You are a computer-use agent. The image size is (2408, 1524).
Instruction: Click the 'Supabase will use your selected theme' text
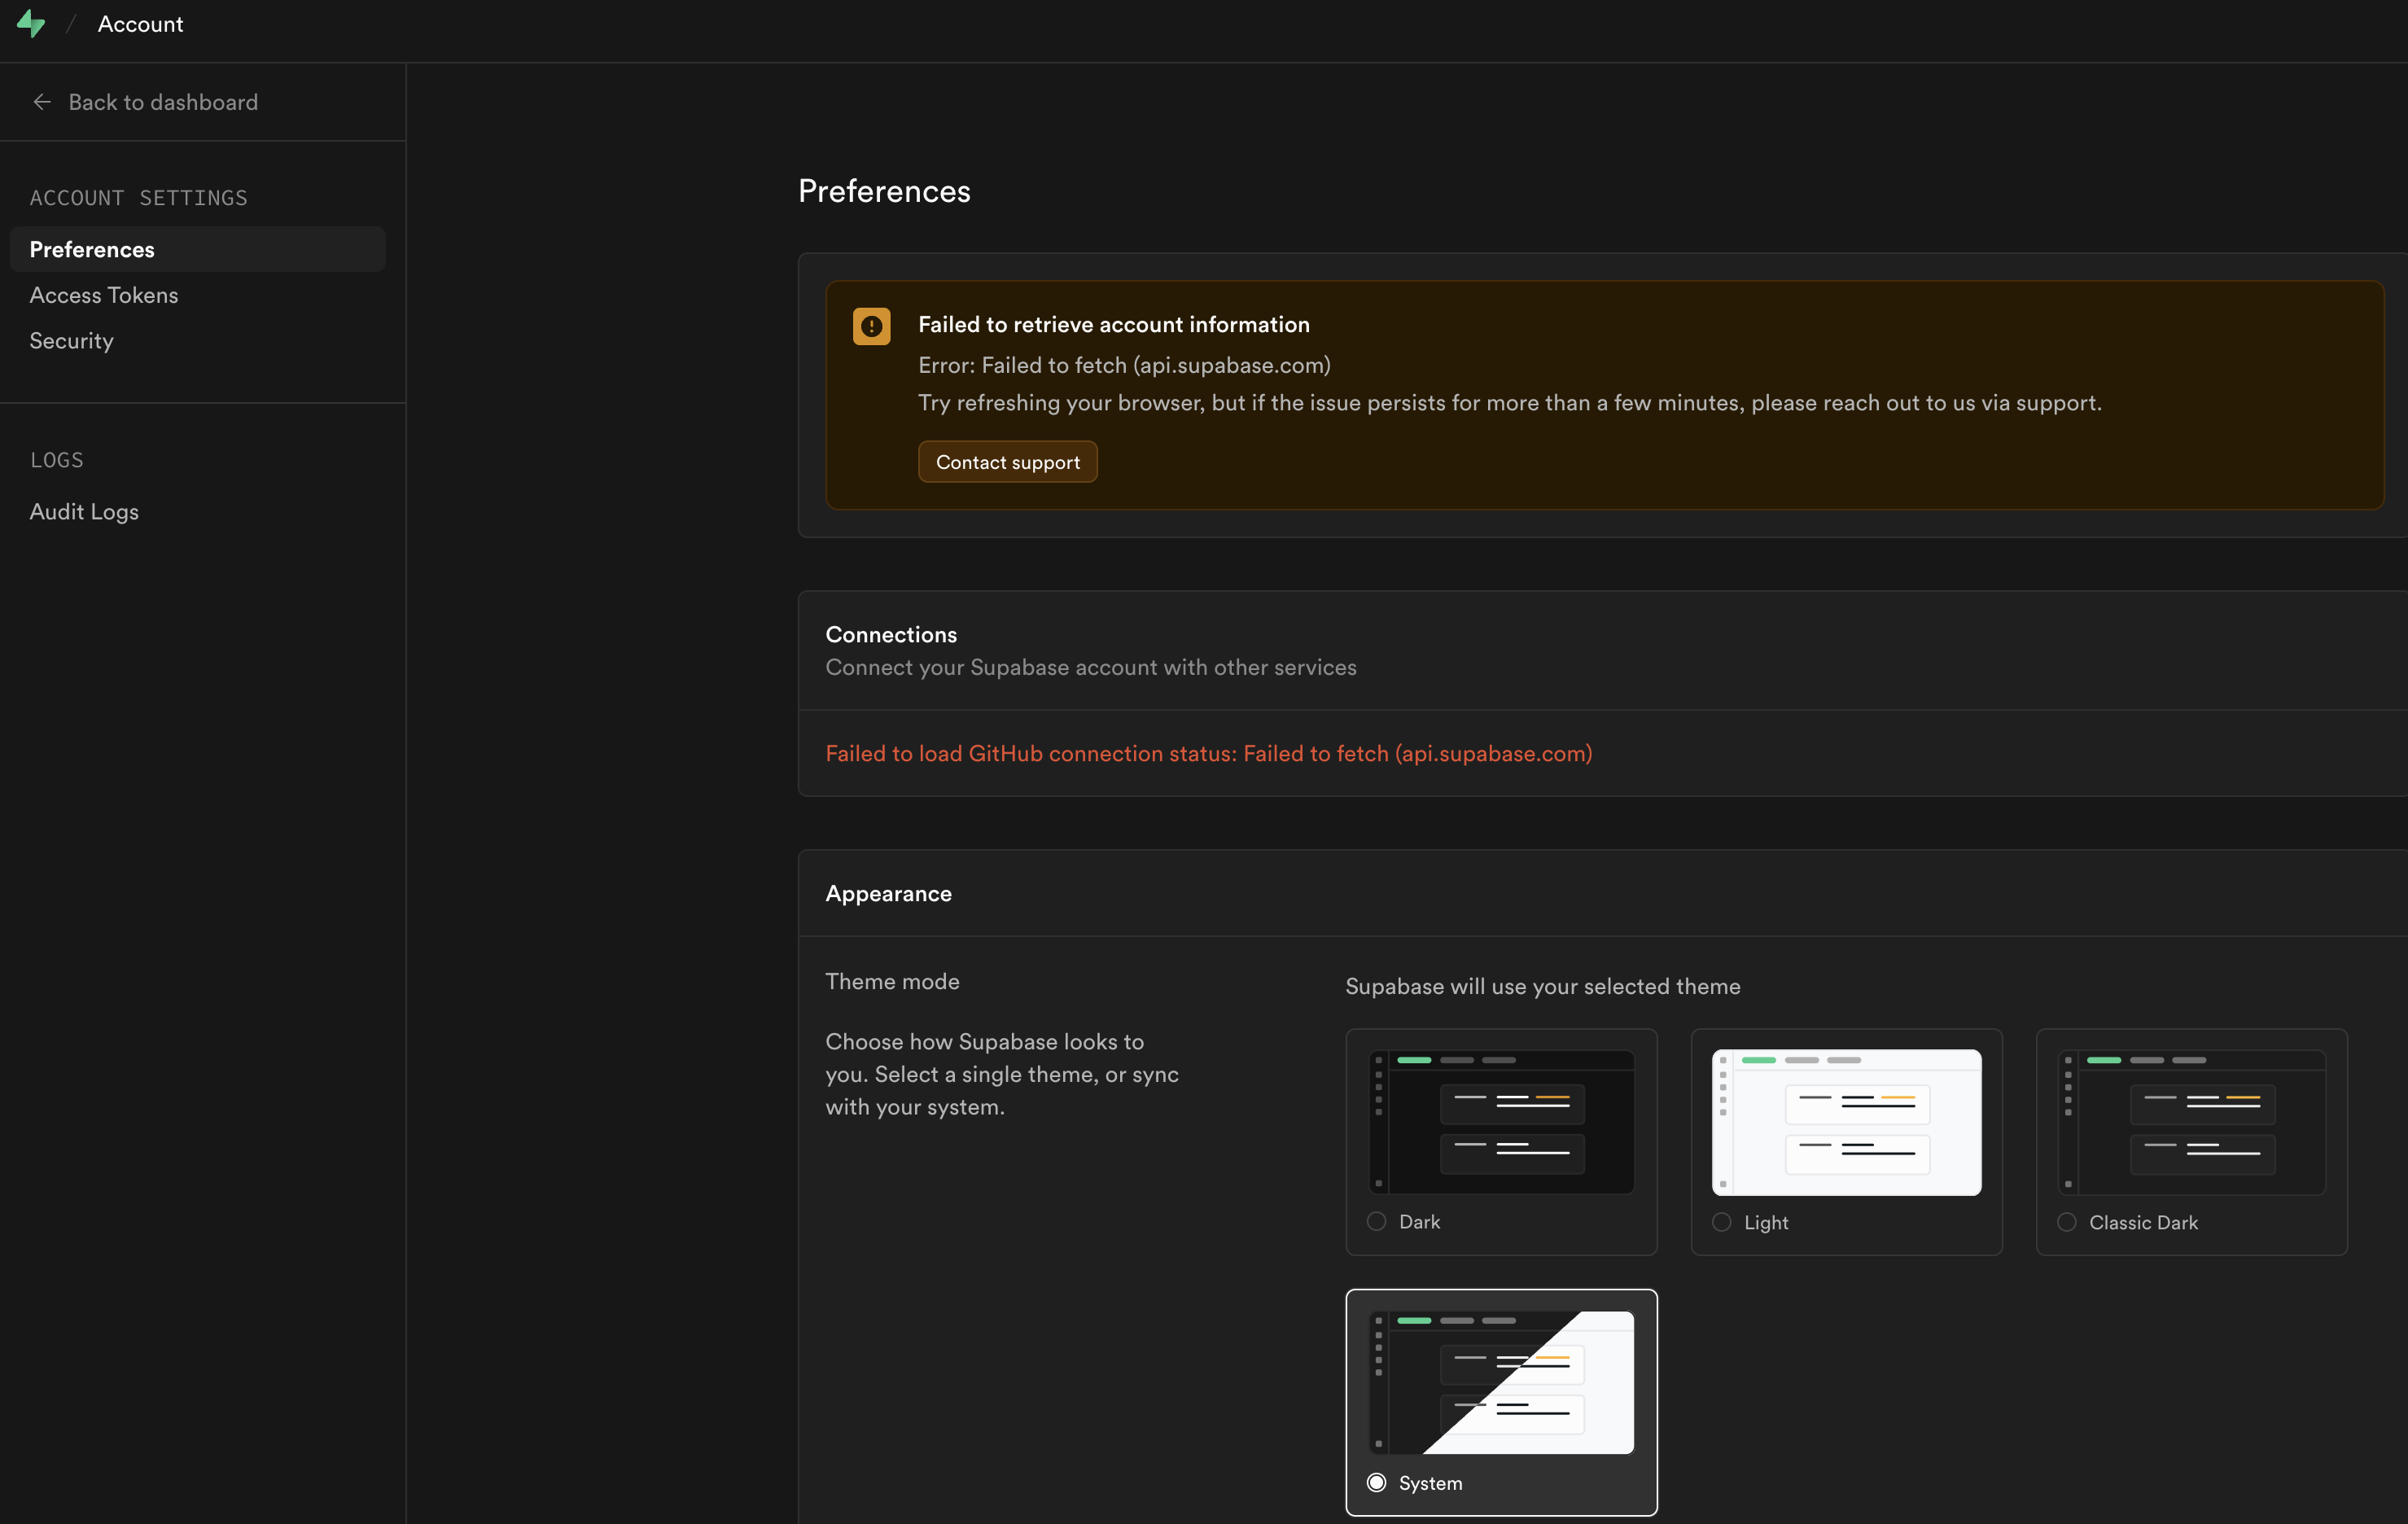[1542, 986]
